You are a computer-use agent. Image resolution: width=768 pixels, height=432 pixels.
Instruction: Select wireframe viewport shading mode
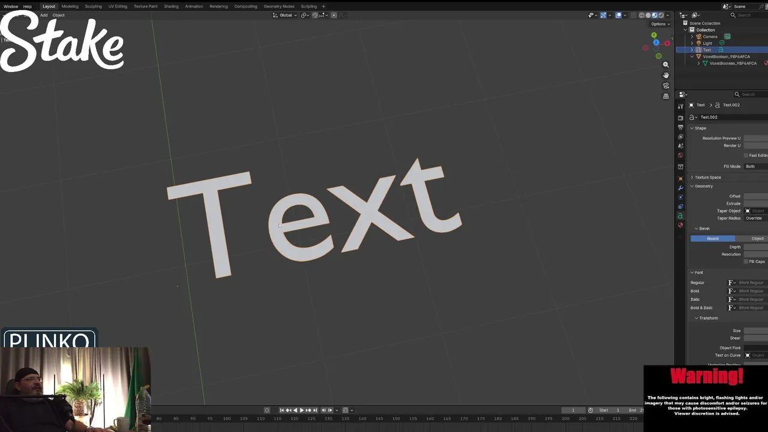(641, 15)
